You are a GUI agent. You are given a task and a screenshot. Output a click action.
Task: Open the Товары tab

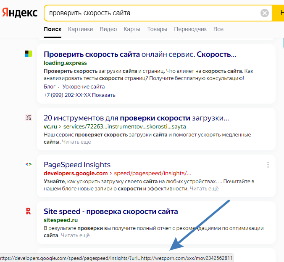157,29
